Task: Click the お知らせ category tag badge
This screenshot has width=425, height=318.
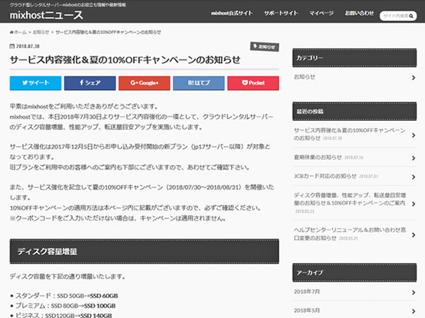Action: click(x=264, y=47)
